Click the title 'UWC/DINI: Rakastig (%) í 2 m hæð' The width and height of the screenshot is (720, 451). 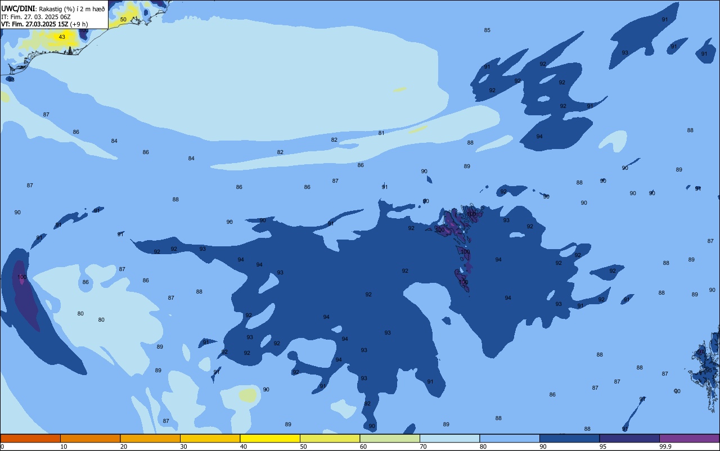tap(53, 9)
